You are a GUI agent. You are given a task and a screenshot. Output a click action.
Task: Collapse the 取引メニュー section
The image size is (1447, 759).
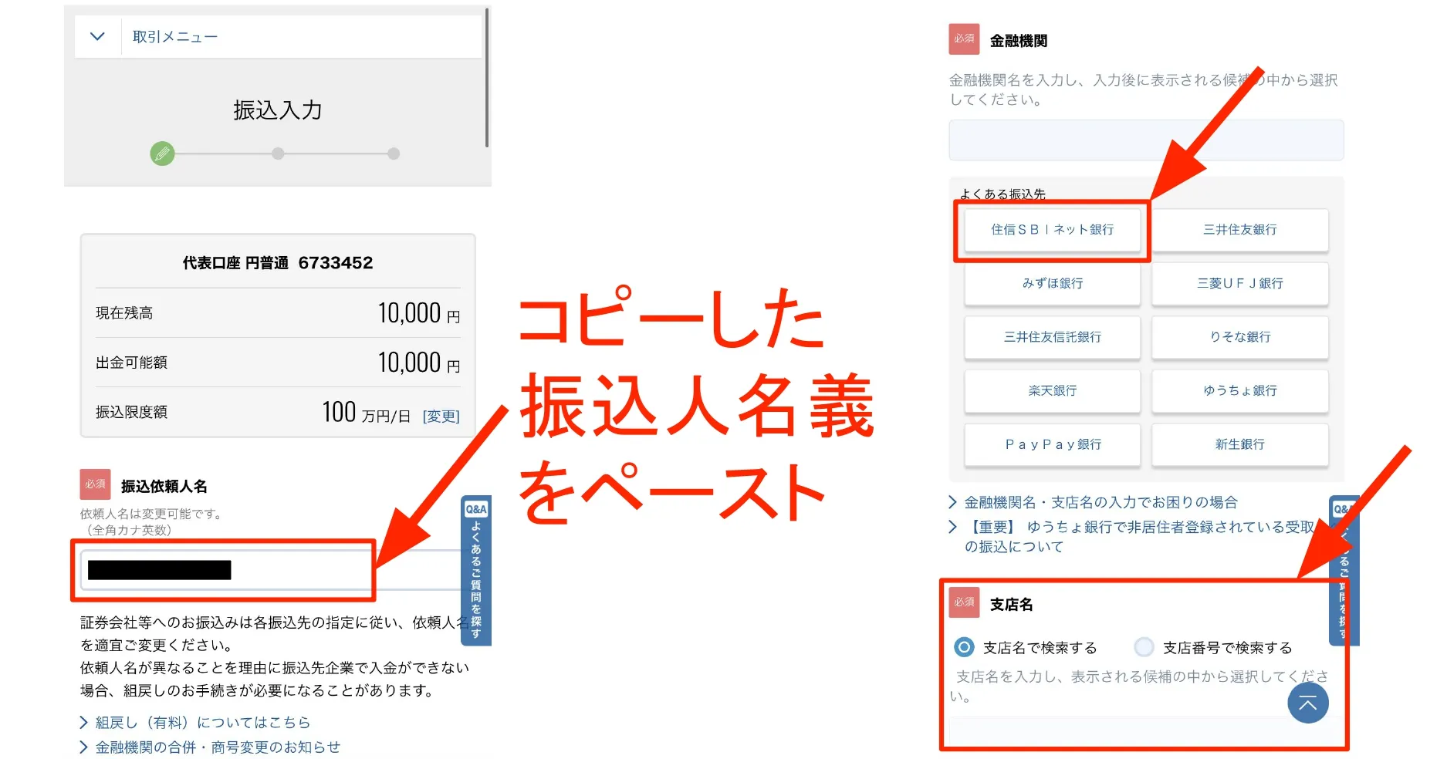point(96,35)
